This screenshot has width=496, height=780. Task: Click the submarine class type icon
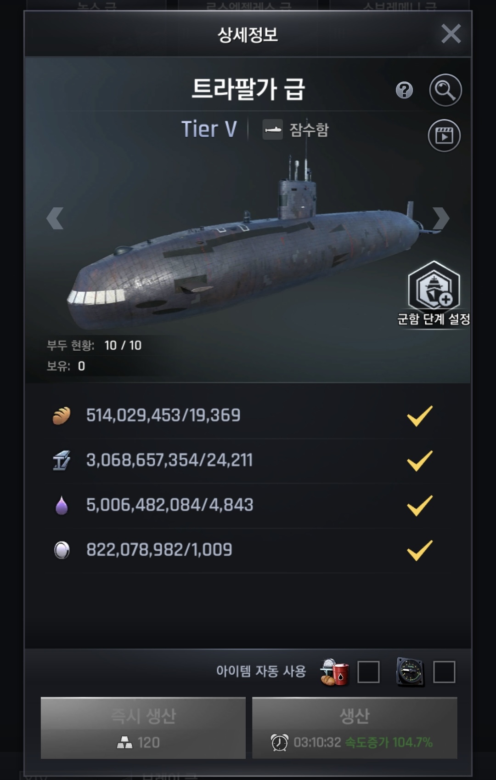tap(272, 130)
